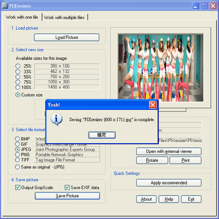Click the Rotate button

click(x=152, y=160)
